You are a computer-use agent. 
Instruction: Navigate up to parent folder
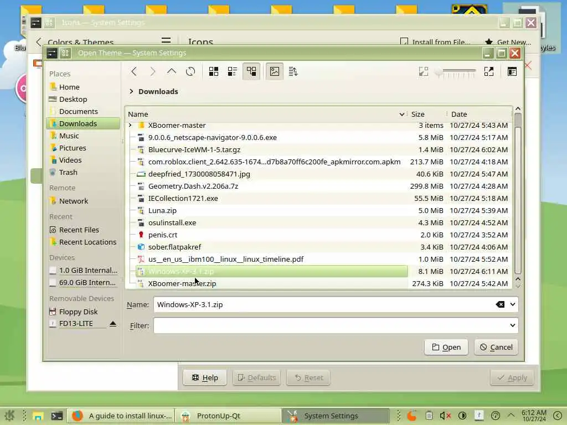click(x=172, y=71)
